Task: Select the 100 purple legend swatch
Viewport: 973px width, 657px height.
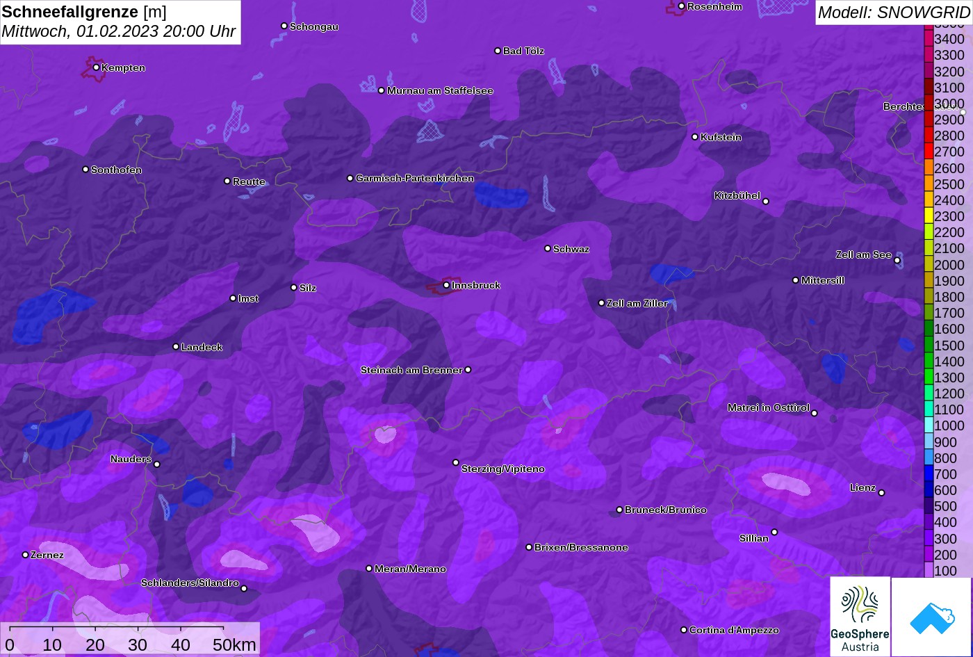Action: click(929, 571)
